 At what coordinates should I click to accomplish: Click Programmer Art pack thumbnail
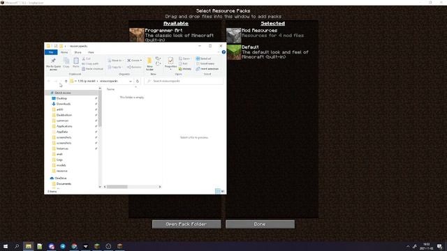point(137,35)
